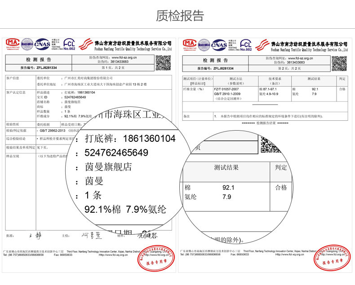
Task: Click magnified spandex value 7.9
Action: coord(226,197)
